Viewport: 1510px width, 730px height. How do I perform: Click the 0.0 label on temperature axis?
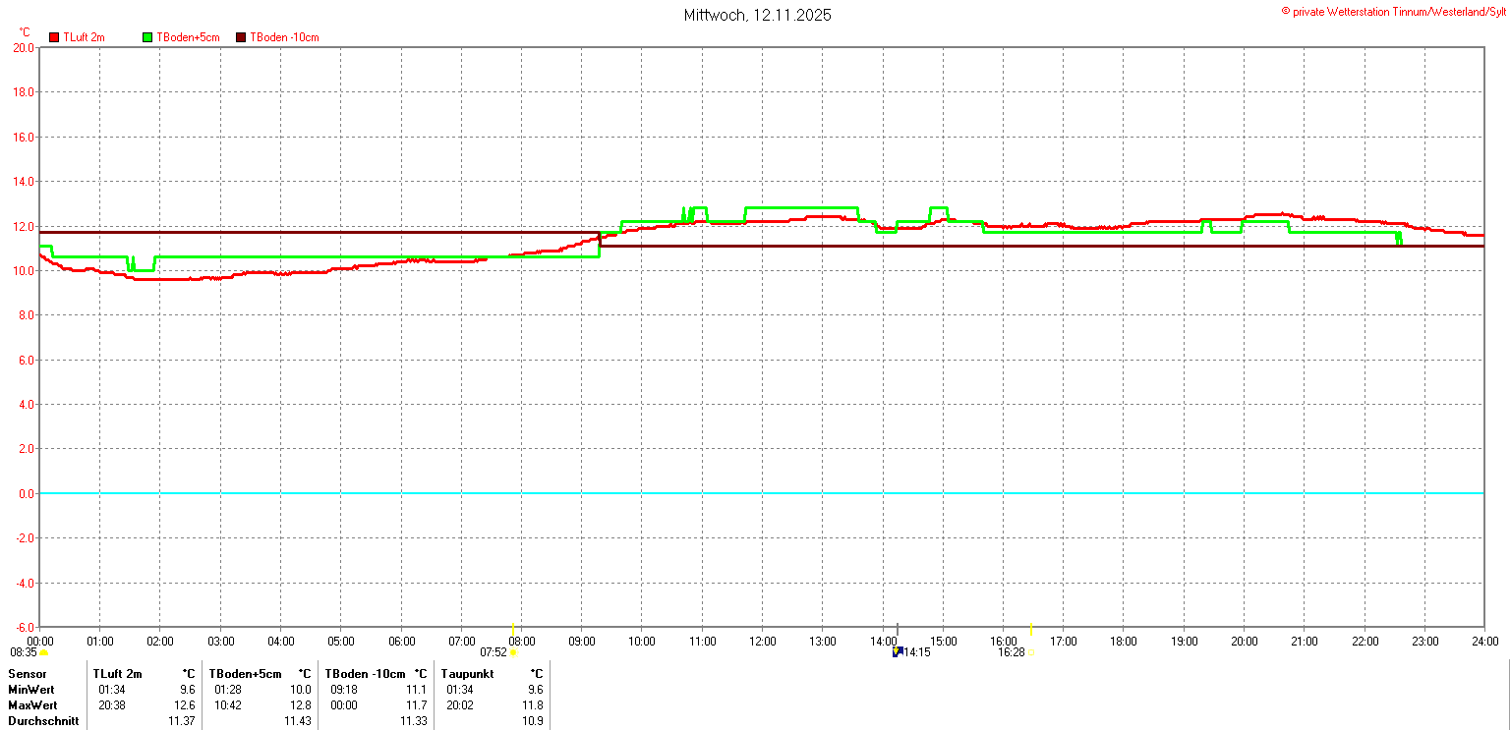(24, 494)
